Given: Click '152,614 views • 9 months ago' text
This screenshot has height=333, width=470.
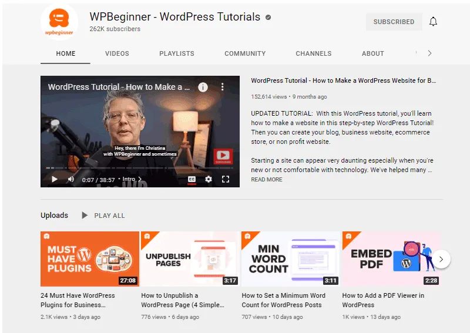Looking at the screenshot, I should point(289,97).
